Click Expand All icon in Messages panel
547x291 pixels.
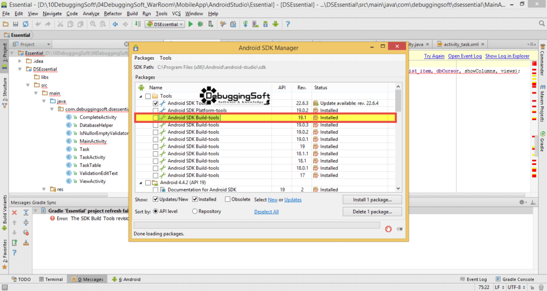pos(26,213)
